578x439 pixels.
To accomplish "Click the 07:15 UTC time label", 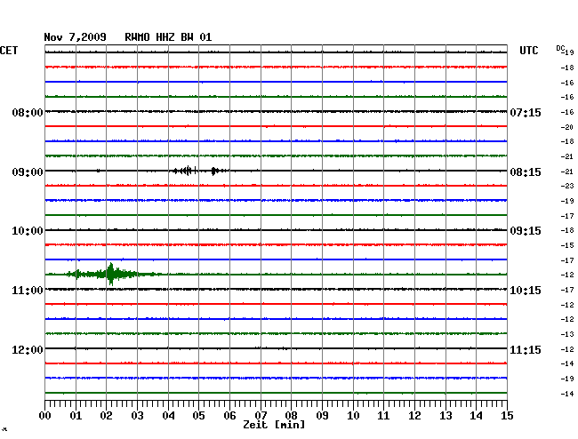I will pos(526,112).
